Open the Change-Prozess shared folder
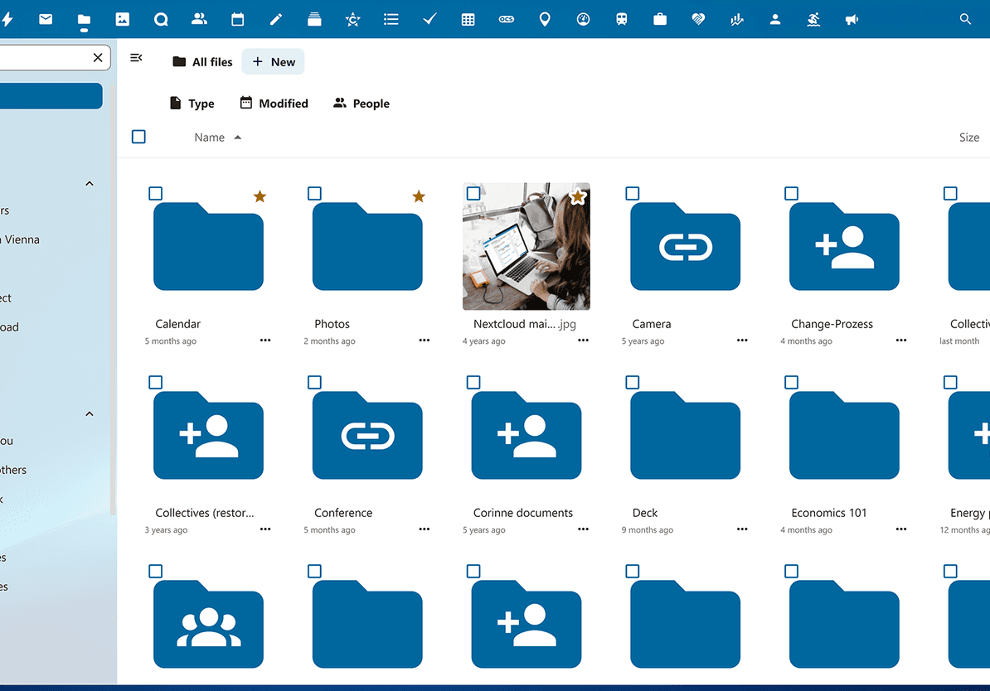The height and width of the screenshot is (691, 990). 844,246
